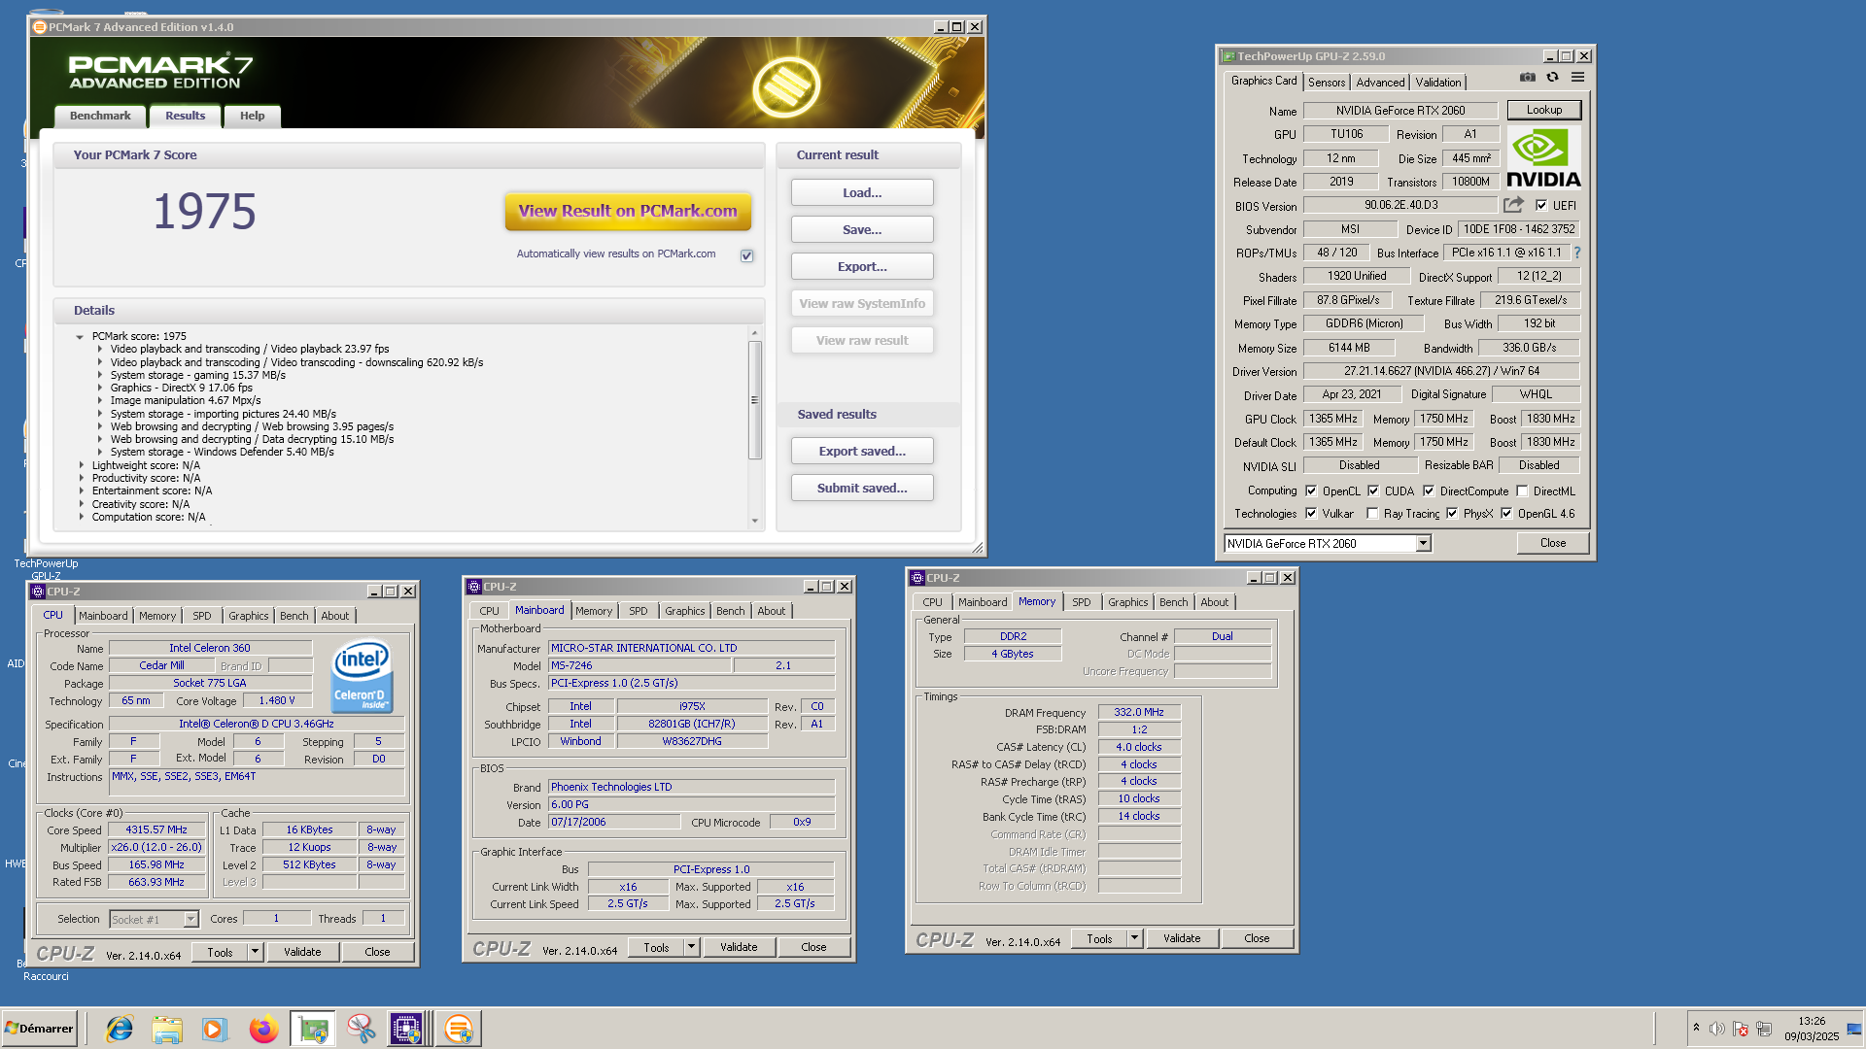Click the GPU-Z screenshot camera icon
The width and height of the screenshot is (1866, 1049).
(x=1528, y=78)
